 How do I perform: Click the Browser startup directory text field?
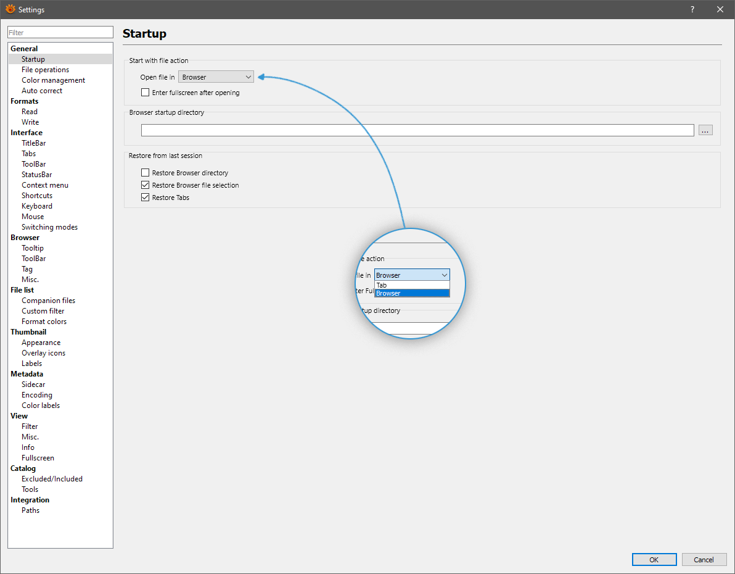point(417,130)
